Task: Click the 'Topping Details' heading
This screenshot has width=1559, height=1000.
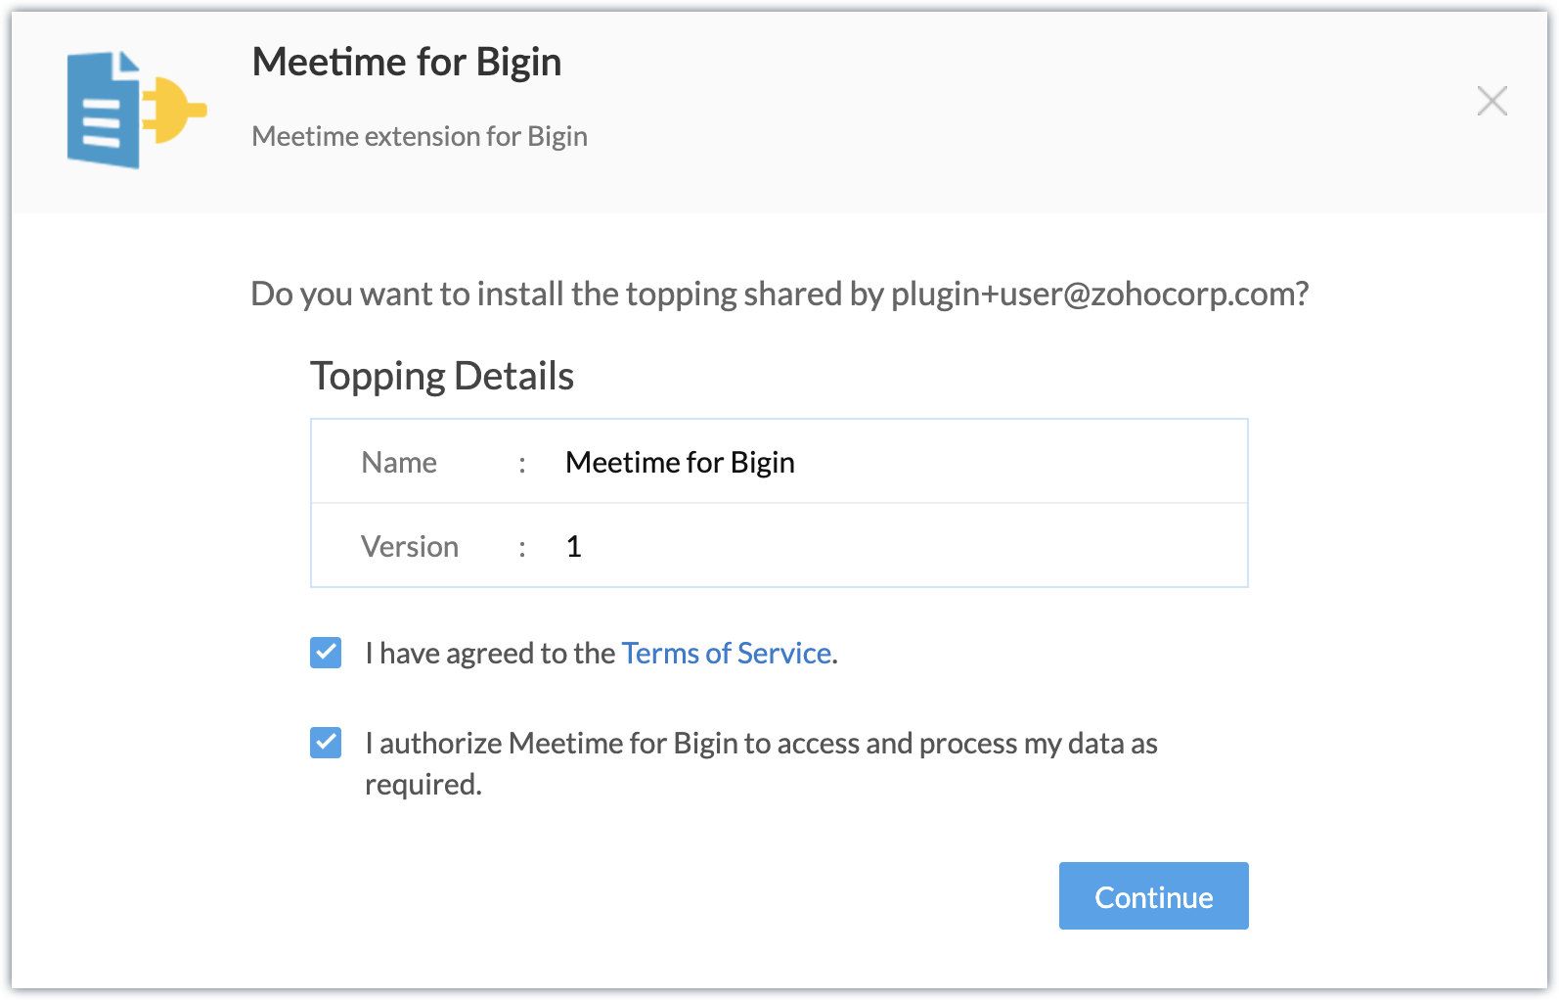Action: (442, 376)
